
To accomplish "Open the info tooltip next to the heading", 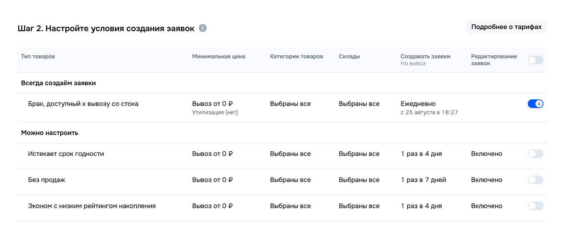I will (203, 28).
